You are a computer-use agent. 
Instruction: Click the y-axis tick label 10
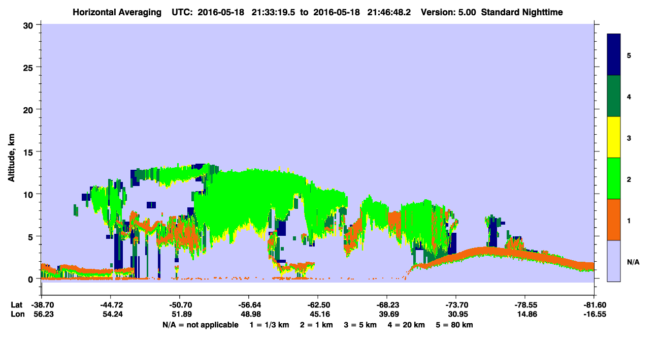(29, 194)
